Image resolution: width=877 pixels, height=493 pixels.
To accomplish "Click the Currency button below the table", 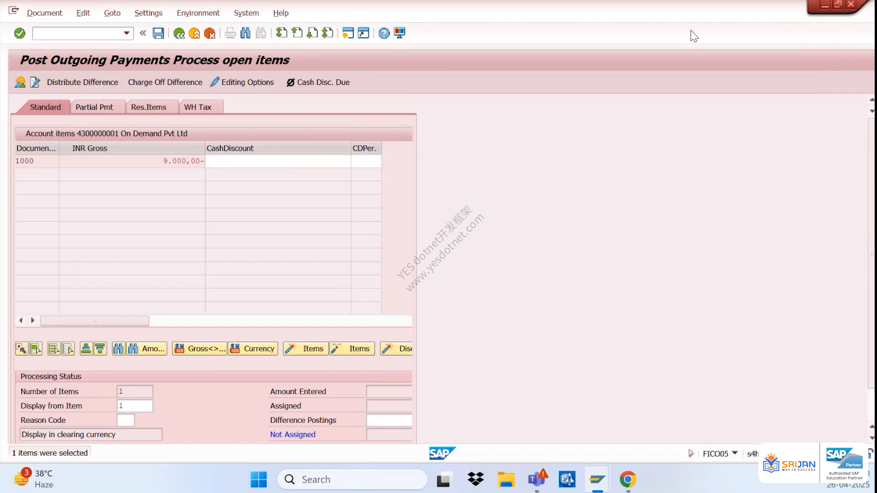I will [253, 349].
